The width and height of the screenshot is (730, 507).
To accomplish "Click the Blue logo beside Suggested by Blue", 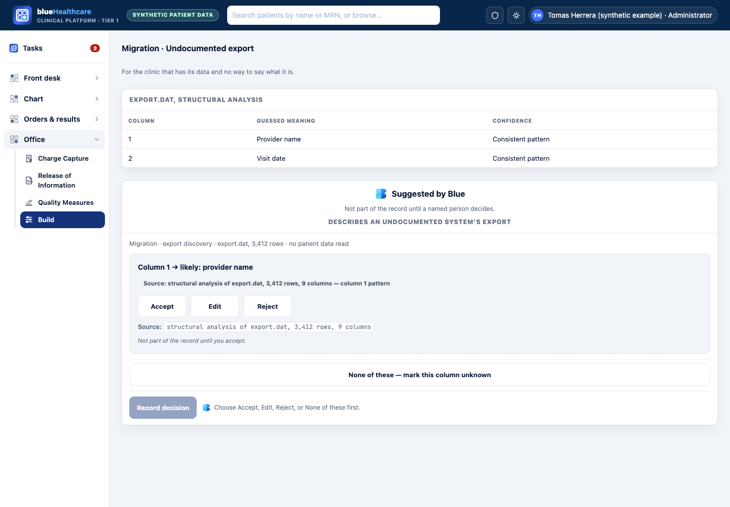I will [381, 194].
